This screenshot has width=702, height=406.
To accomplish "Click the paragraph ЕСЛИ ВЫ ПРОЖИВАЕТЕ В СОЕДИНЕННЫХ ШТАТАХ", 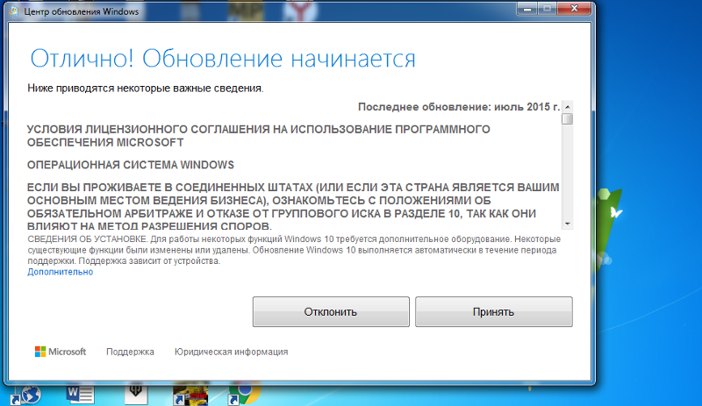I will coord(293,206).
